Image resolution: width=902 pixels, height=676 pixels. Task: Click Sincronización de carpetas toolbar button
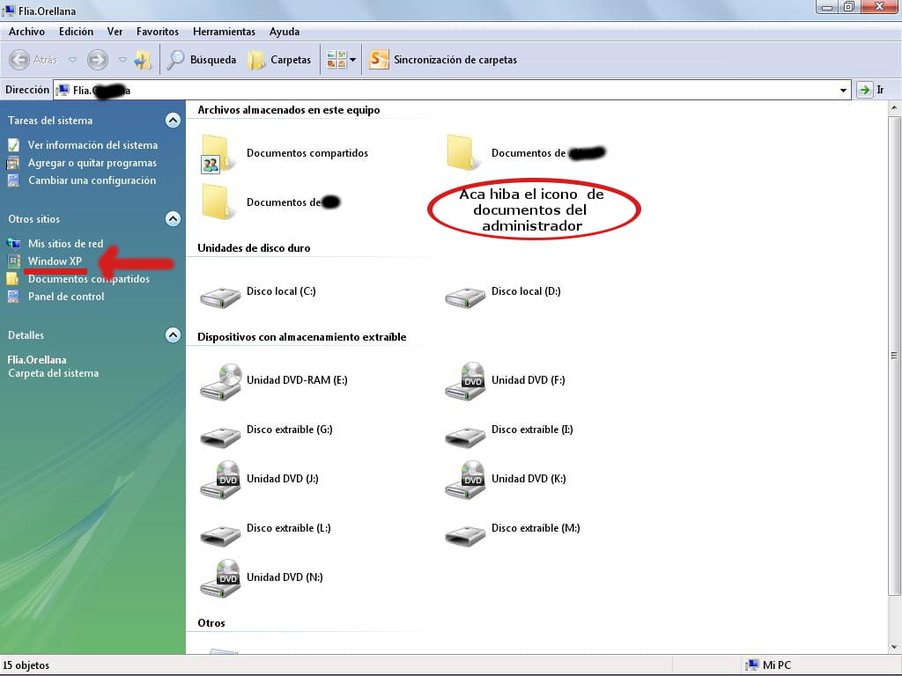click(x=442, y=59)
